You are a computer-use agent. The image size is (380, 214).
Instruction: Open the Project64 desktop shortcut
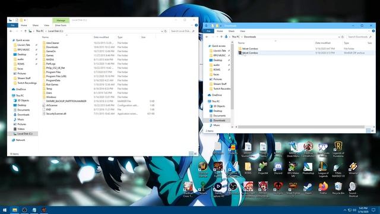[263, 168]
